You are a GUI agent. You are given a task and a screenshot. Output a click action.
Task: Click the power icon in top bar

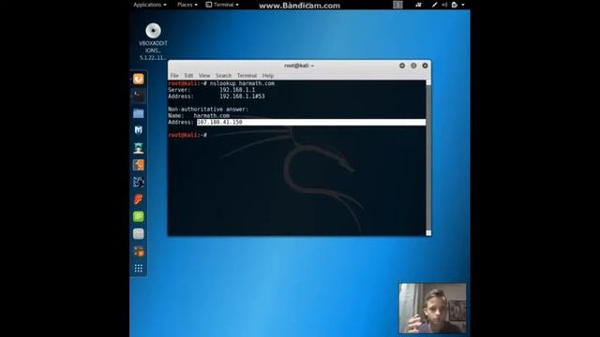coord(454,5)
